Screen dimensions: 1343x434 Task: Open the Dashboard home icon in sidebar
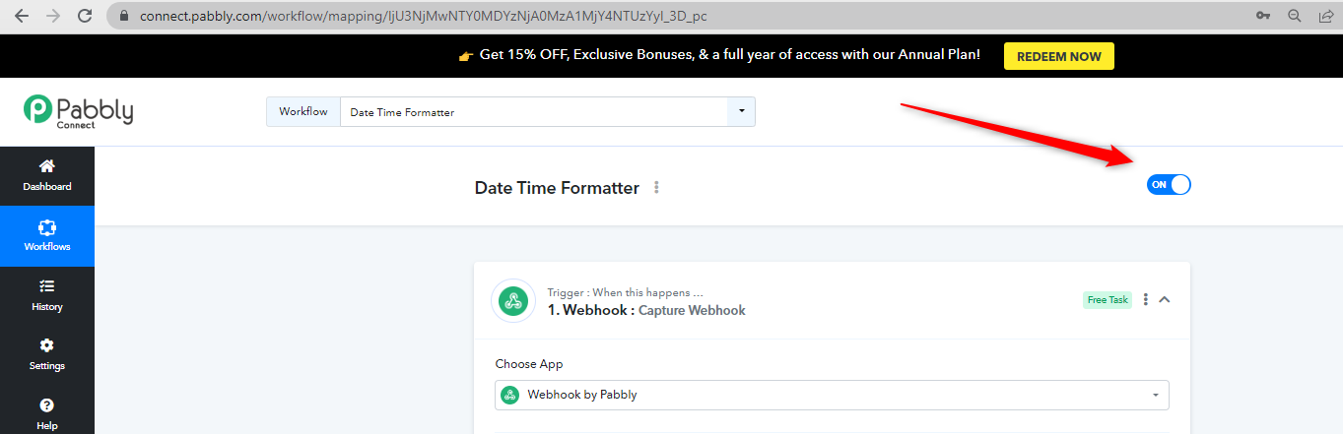coord(46,166)
